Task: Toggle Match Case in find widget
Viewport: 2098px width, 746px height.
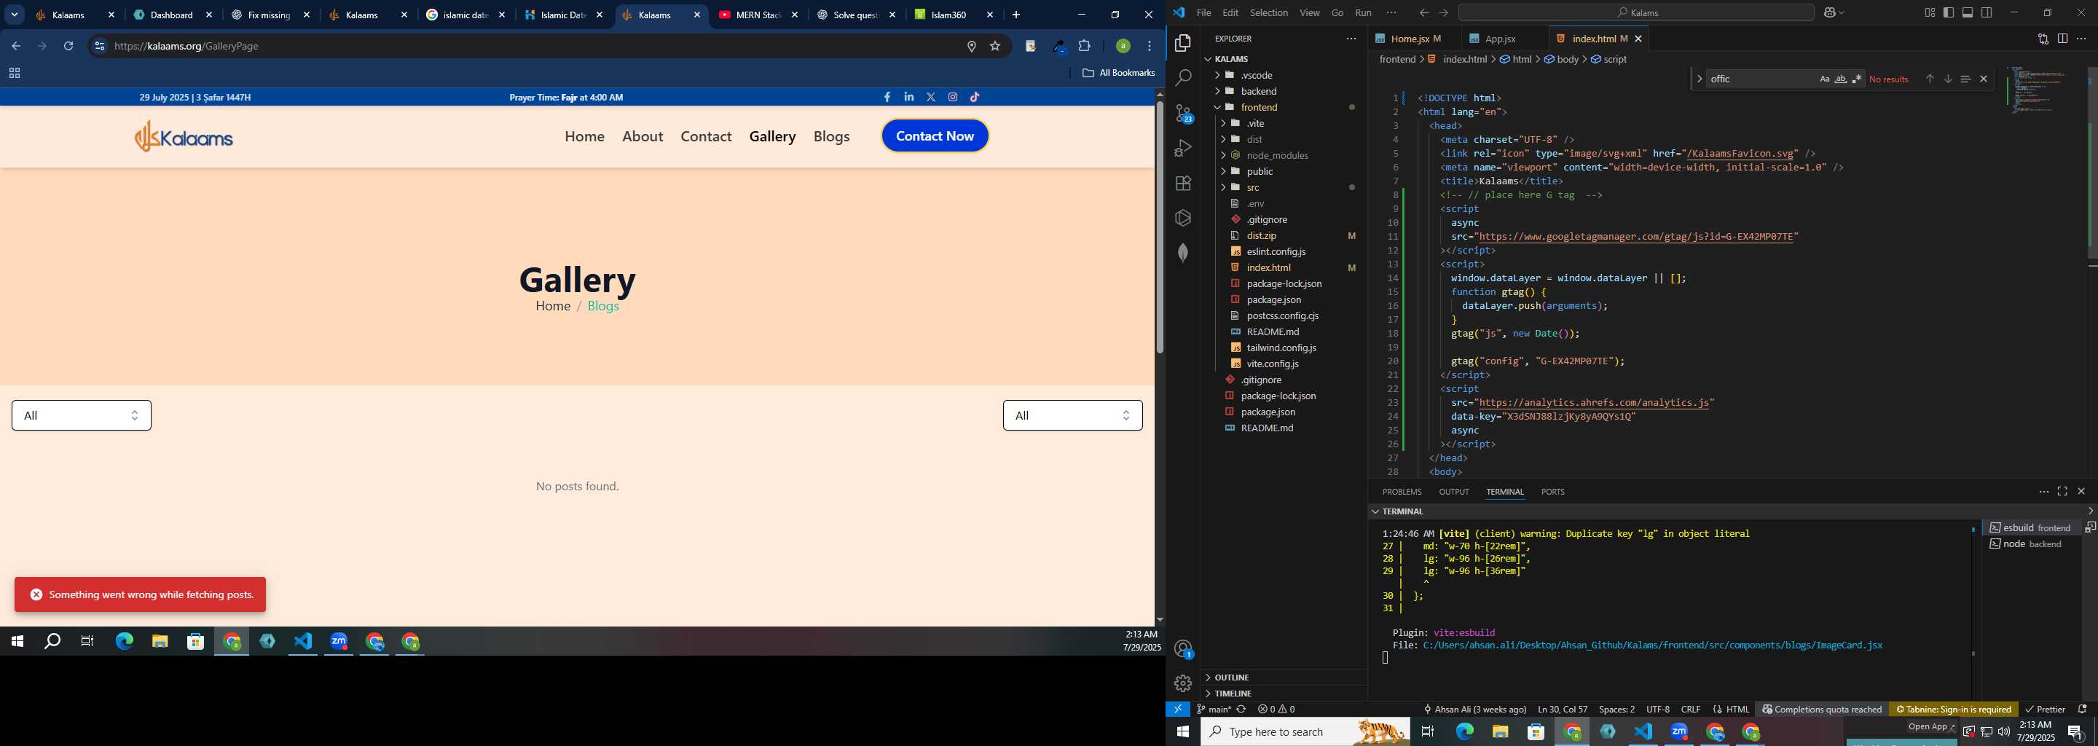Action: [x=1824, y=79]
